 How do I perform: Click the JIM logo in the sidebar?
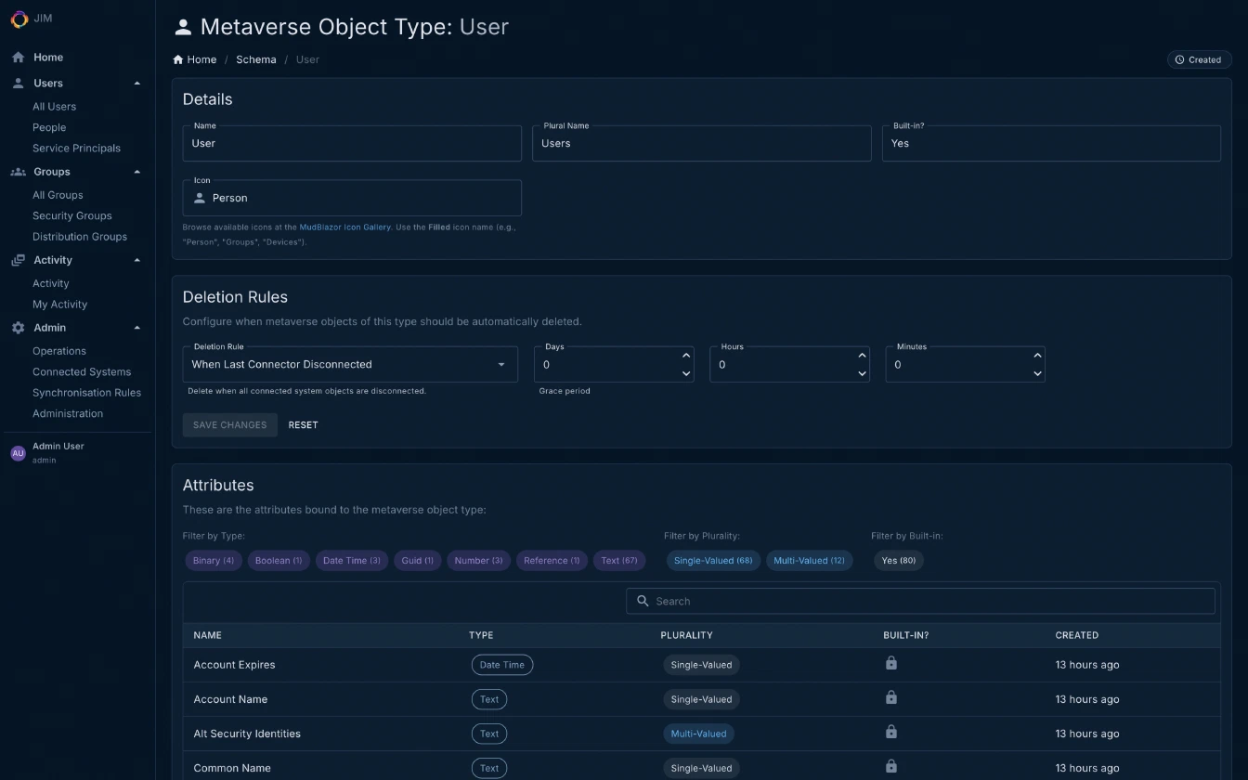pos(18,19)
